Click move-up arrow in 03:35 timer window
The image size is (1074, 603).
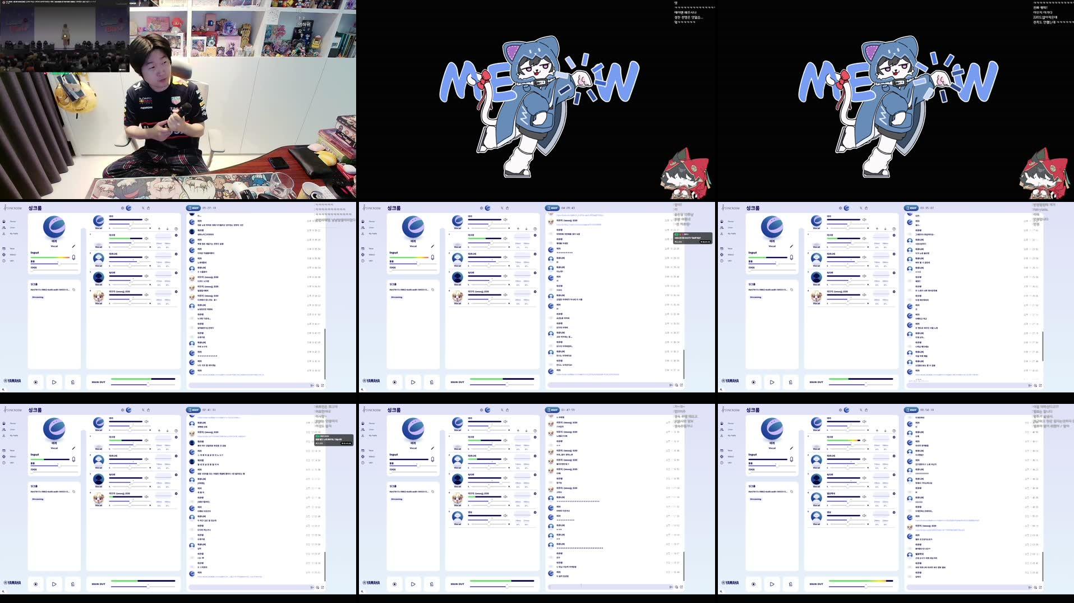(x=877, y=228)
